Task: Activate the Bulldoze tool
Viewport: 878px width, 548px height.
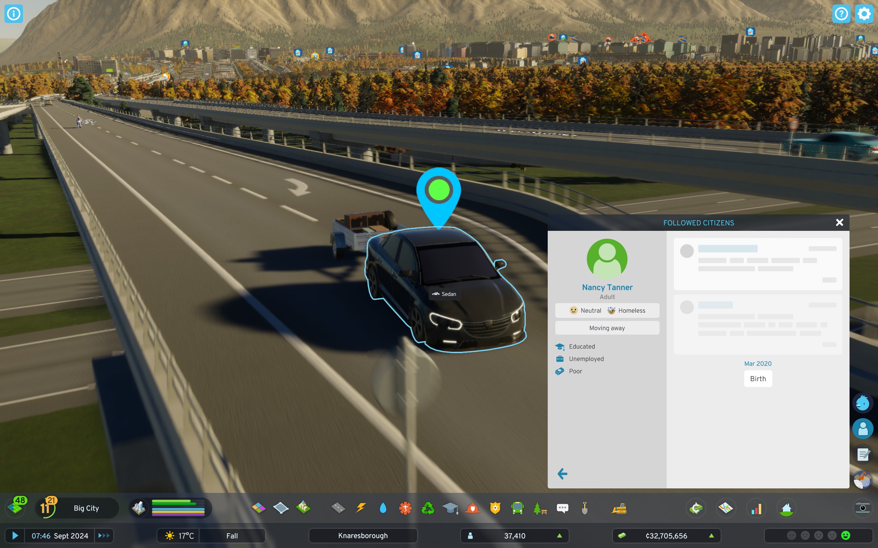Action: (x=620, y=508)
